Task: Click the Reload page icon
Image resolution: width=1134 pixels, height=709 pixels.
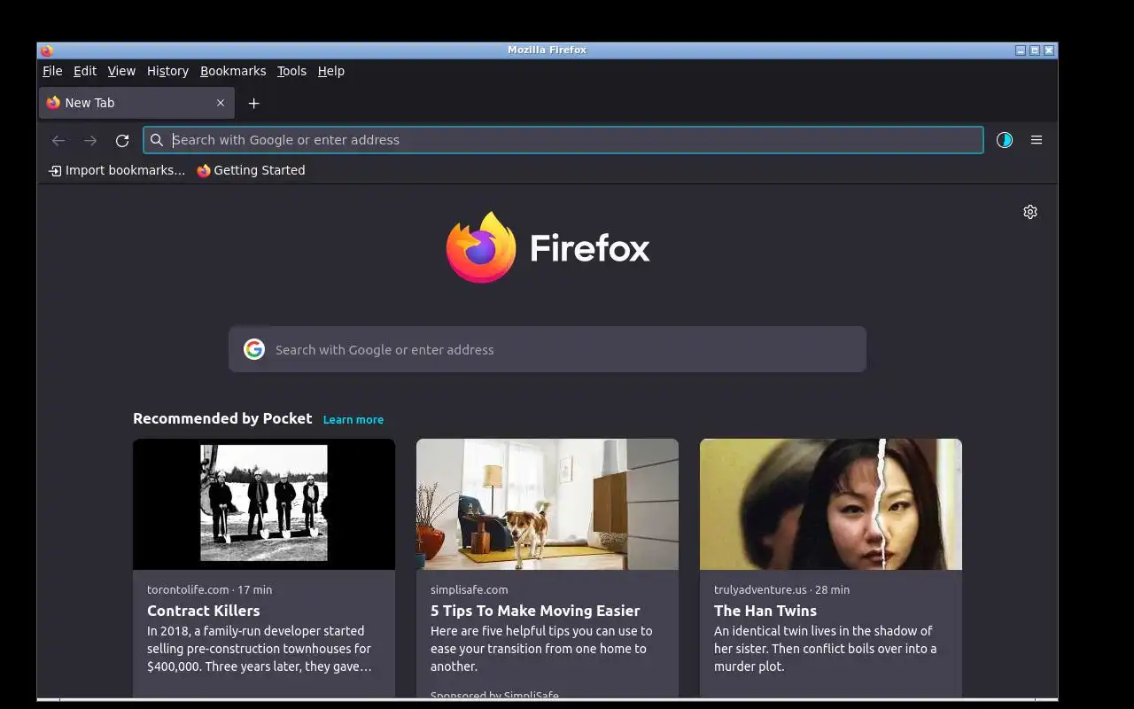Action: 122,140
